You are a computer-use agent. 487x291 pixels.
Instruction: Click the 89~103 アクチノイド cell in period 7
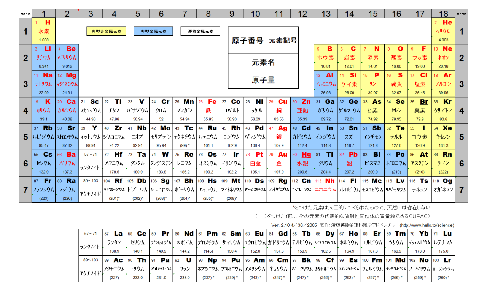pos(91,189)
